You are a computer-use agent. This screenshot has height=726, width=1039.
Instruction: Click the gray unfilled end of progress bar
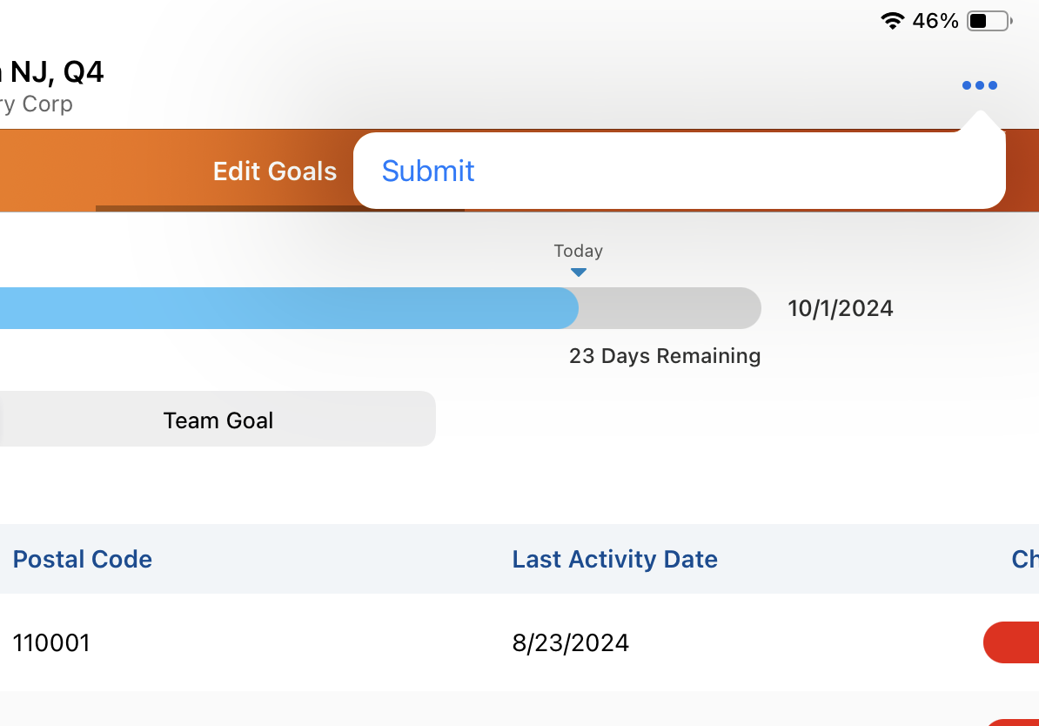670,308
